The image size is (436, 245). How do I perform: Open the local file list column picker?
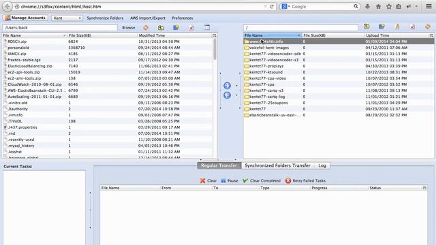(214, 35)
